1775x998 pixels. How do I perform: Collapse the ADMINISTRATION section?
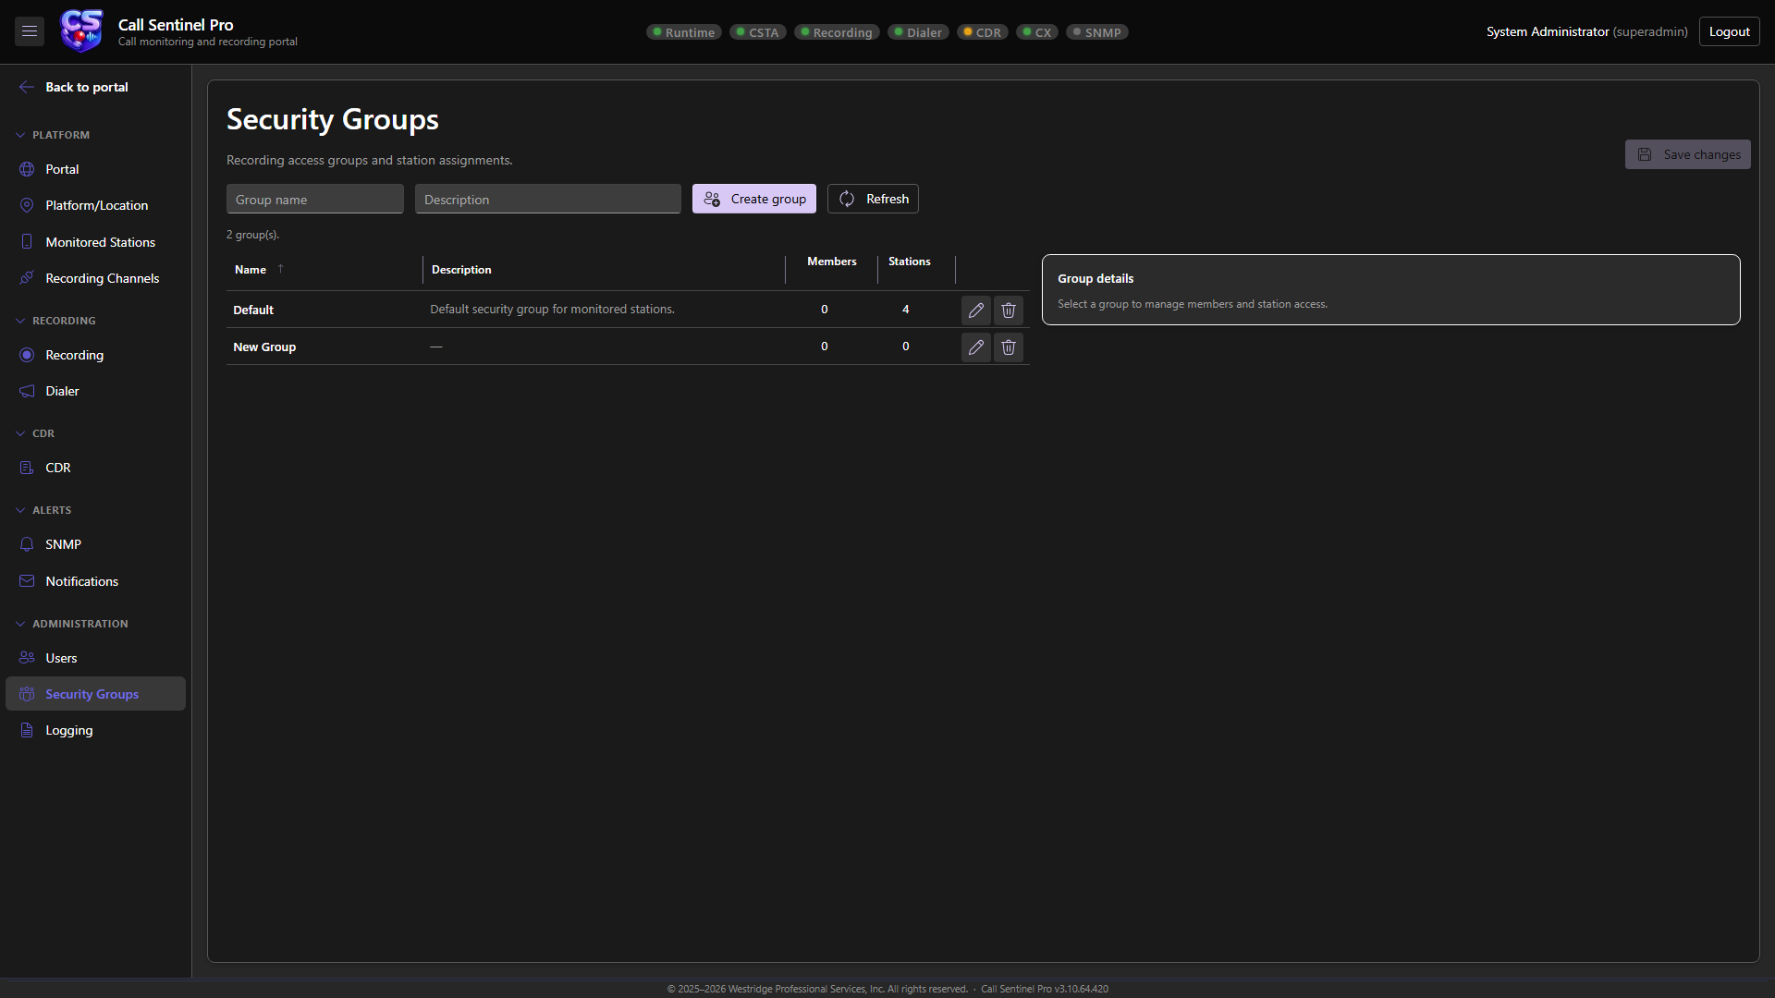coord(72,624)
